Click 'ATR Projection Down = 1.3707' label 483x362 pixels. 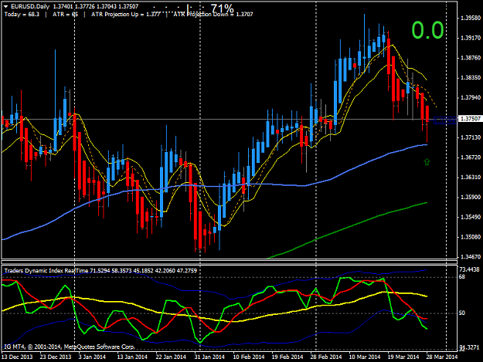pos(213,14)
